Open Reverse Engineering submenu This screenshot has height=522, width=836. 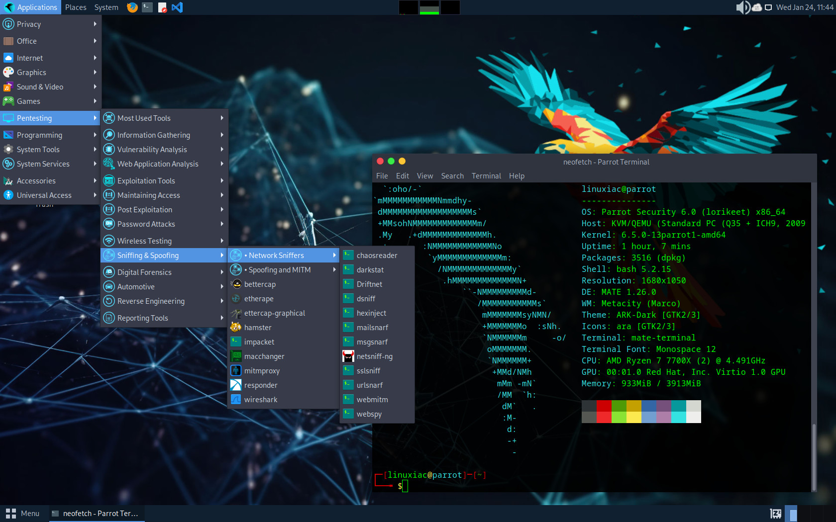[164, 301]
